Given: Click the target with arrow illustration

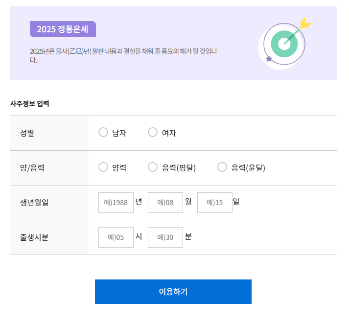Looking at the screenshot, I should click(285, 44).
